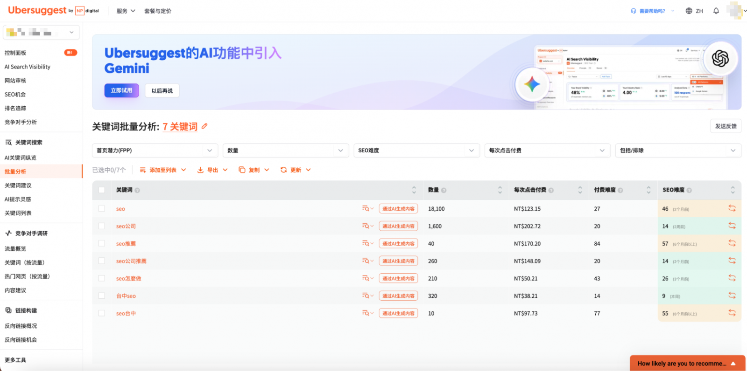Screen dimensions: 747x371
Task: Open the project selector dropdown in the sidebar
Action: [x=41, y=32]
